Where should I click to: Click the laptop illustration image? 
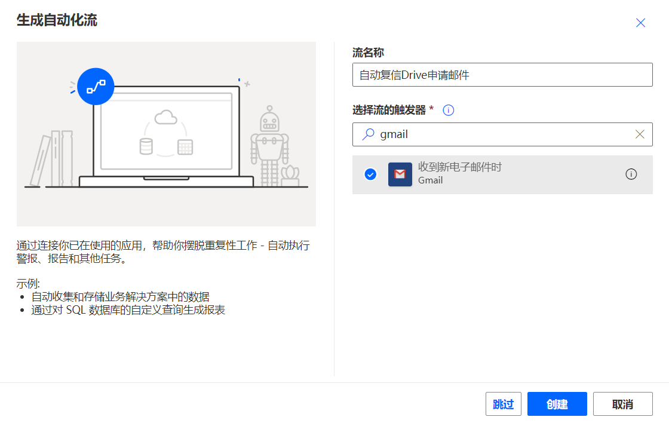(167, 134)
